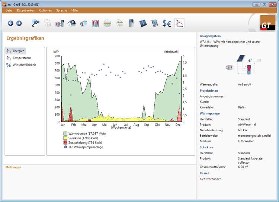Open the Datenbanken menu
Screen dimensions: 279x202
26,10
